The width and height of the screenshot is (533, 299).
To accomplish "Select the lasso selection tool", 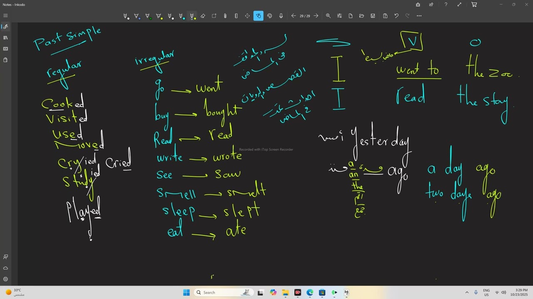I will click(214, 16).
